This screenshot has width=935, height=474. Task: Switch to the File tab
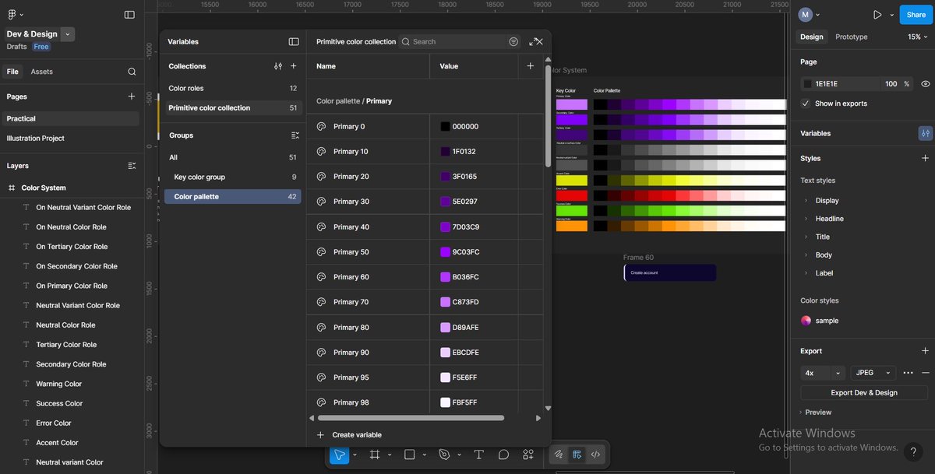[x=12, y=72]
